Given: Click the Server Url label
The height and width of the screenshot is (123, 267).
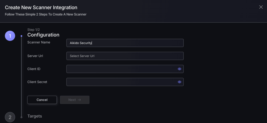Looking at the screenshot, I should 35,56.
